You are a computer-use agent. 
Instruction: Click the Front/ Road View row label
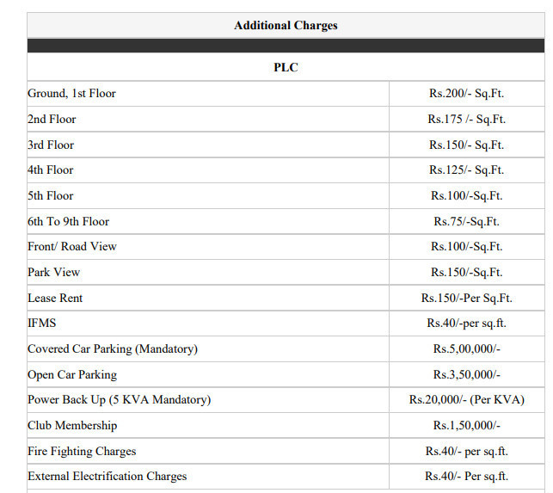71,246
